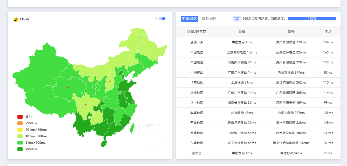Select Taiwan island on the map
The height and width of the screenshot is (166, 347).
[132, 128]
